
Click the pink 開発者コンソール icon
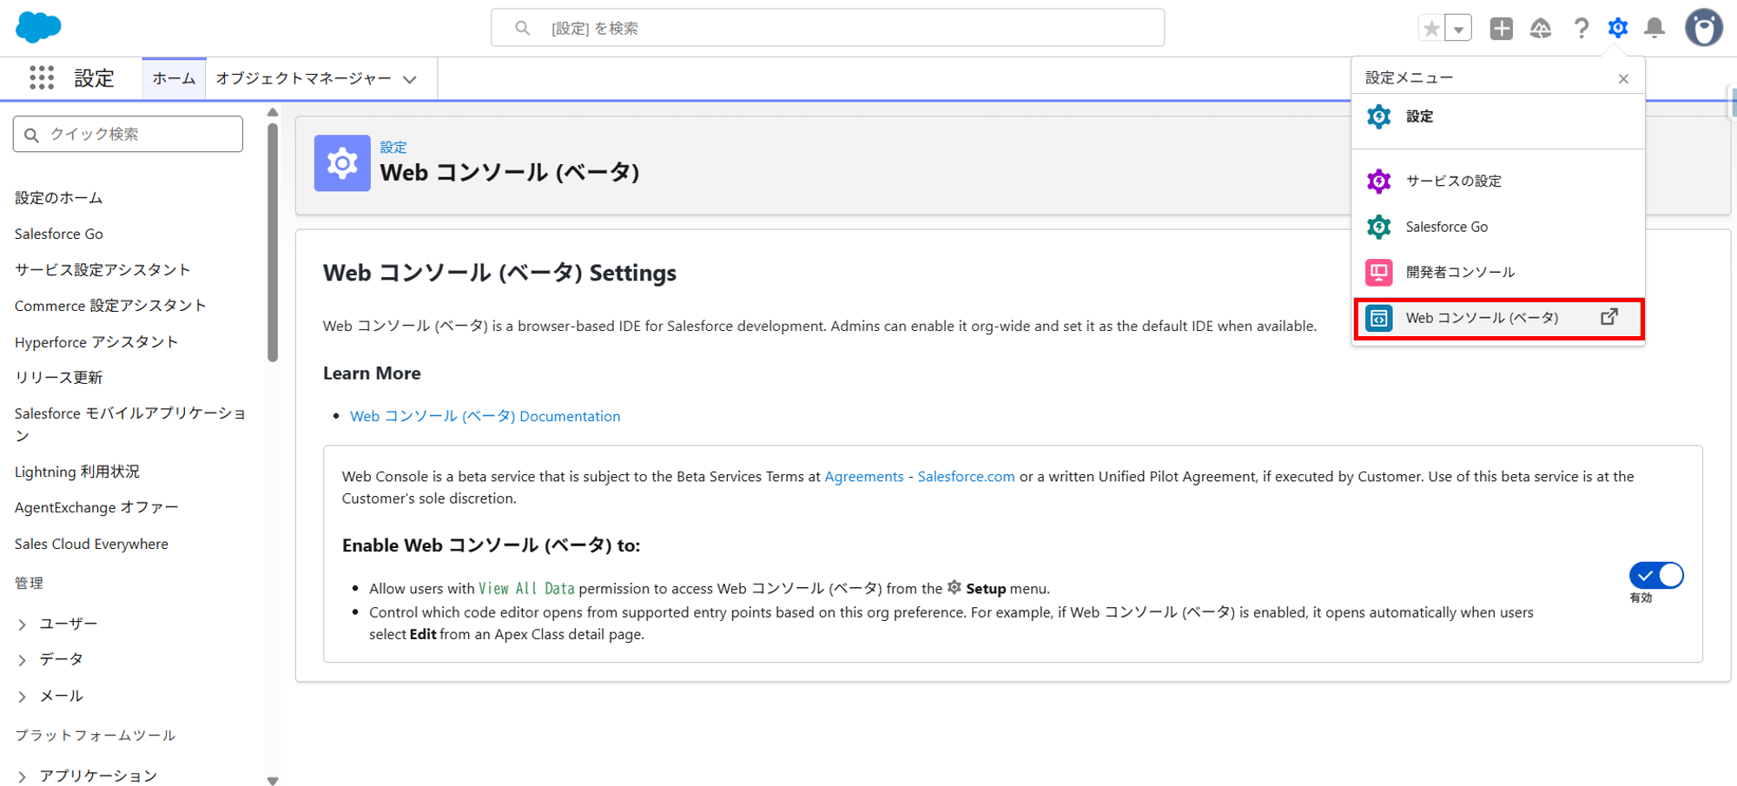pyautogui.click(x=1378, y=272)
